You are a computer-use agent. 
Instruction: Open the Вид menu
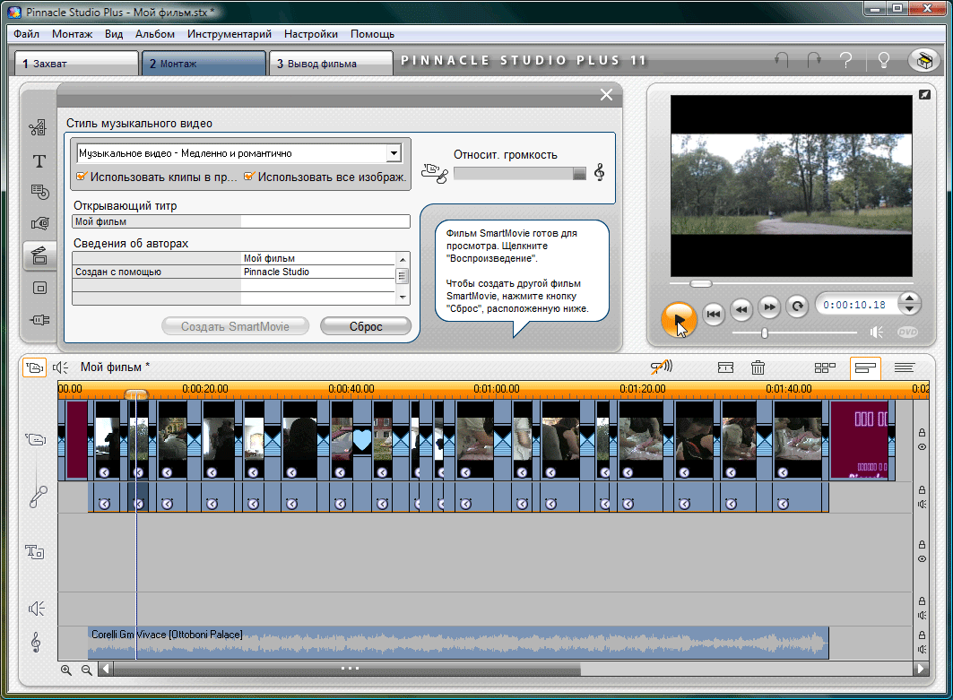pos(114,34)
